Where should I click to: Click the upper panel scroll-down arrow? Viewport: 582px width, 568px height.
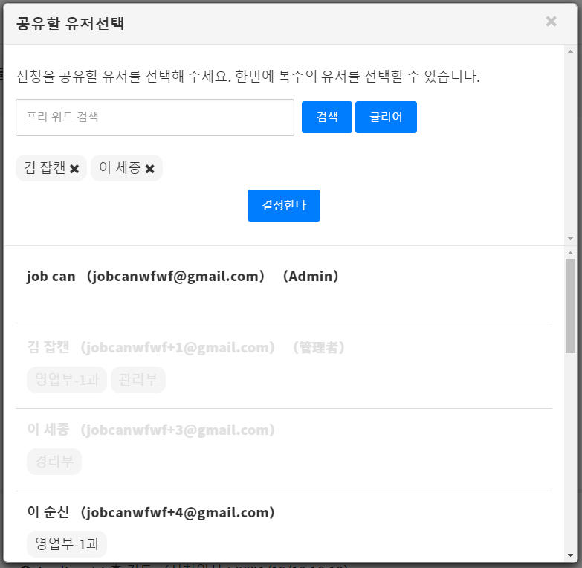coord(570,239)
